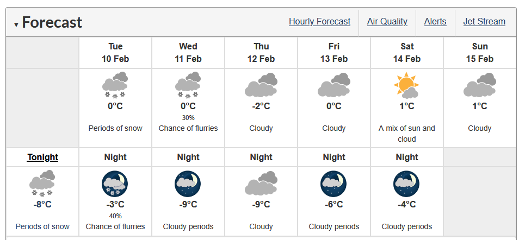Open the Air Quality link
The image size is (519, 240).
pos(387,22)
